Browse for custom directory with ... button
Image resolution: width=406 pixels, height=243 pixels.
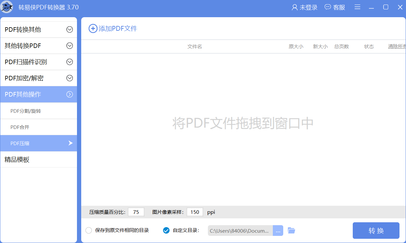(278, 231)
